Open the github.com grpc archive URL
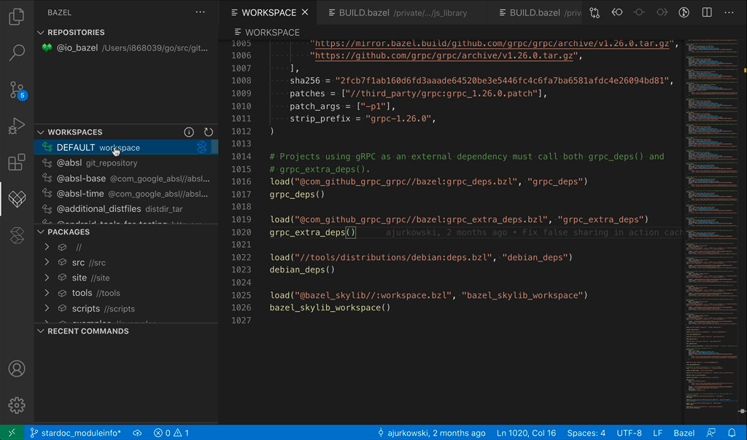The height and width of the screenshot is (440, 747). point(444,55)
